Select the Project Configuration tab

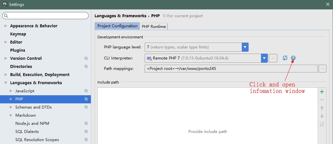tap(117, 26)
